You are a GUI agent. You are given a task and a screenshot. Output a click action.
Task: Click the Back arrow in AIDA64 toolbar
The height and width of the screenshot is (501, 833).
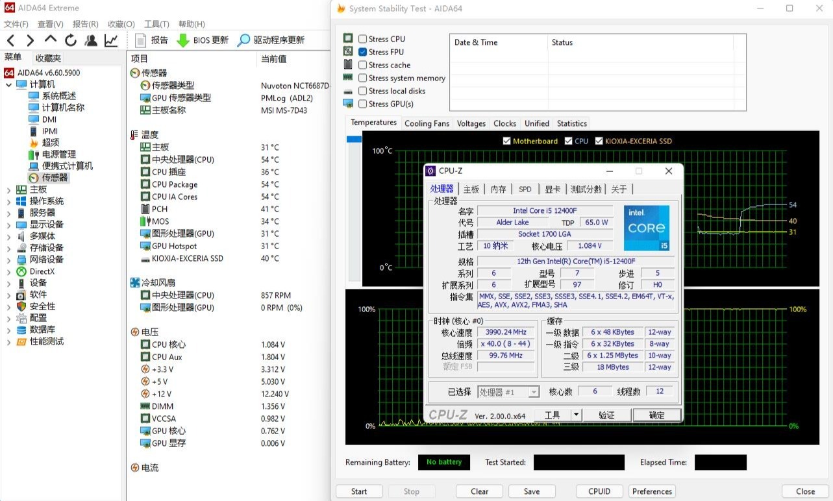click(x=10, y=40)
